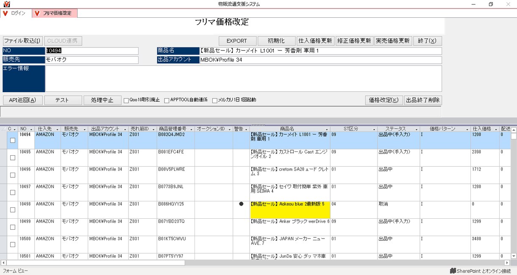
Task: Select product code cell B07YBD23TQ
Action: [176, 227]
